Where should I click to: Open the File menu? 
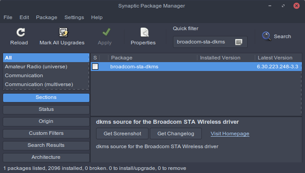8,17
